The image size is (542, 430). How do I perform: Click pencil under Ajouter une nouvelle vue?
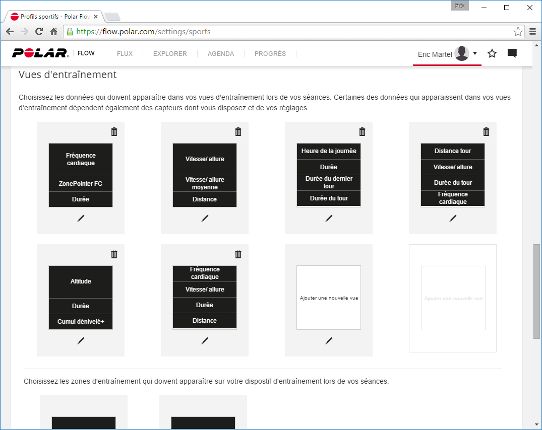click(329, 341)
